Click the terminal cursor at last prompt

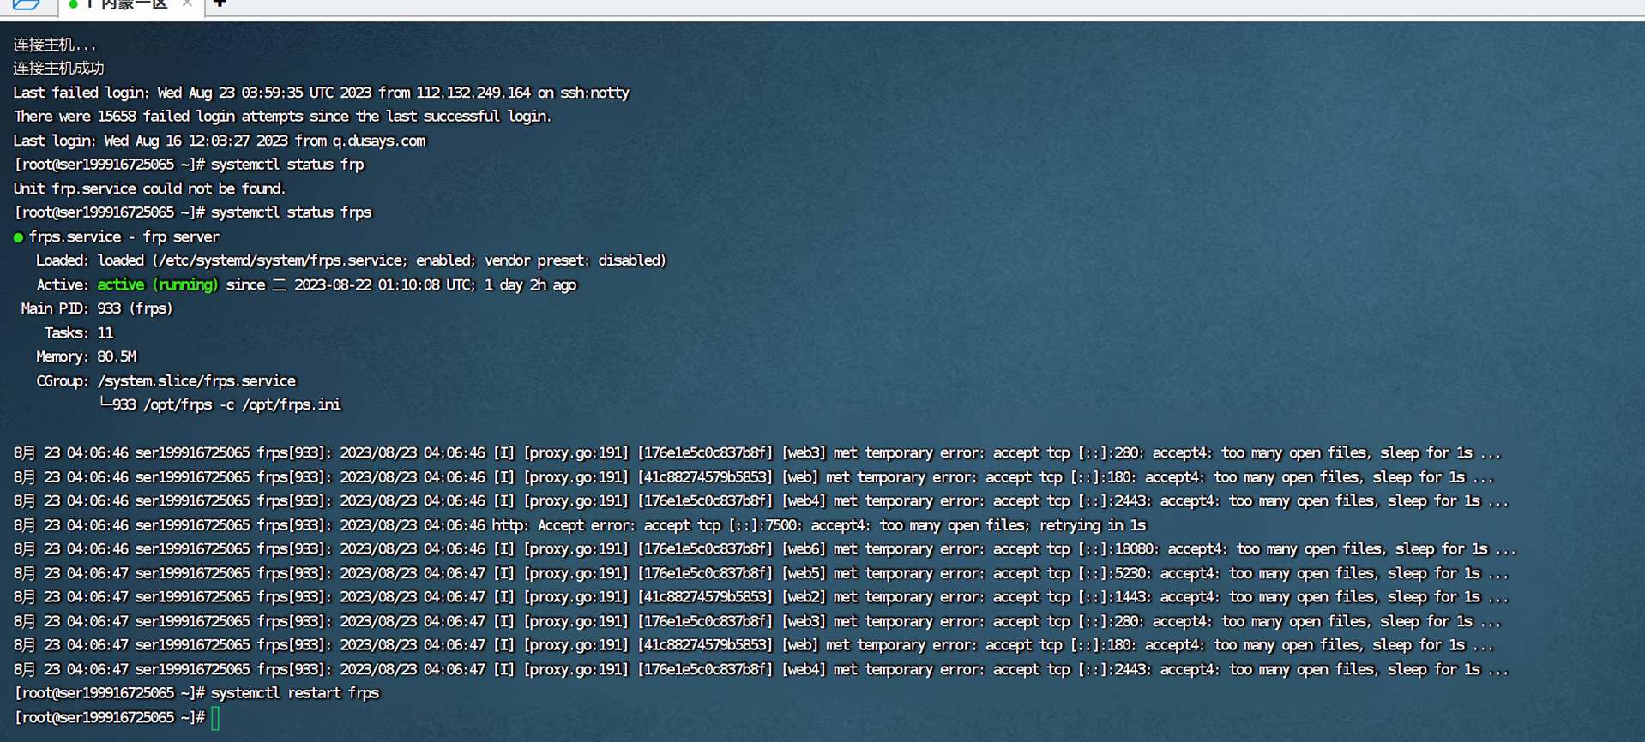tap(215, 718)
